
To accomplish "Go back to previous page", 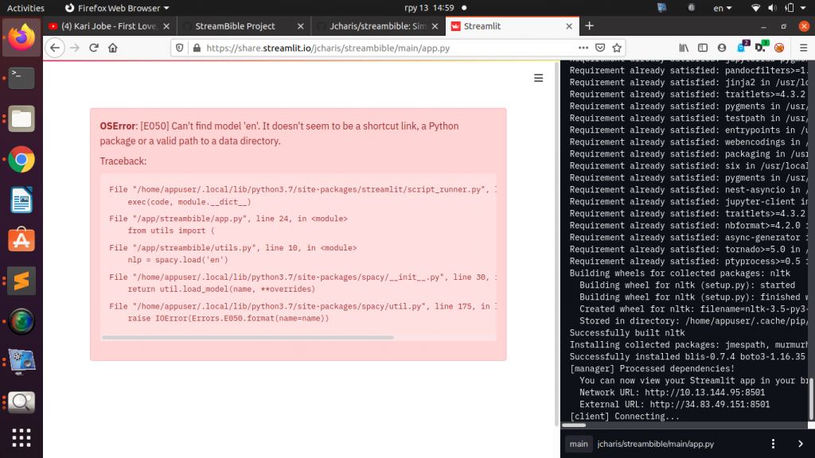I will point(55,48).
